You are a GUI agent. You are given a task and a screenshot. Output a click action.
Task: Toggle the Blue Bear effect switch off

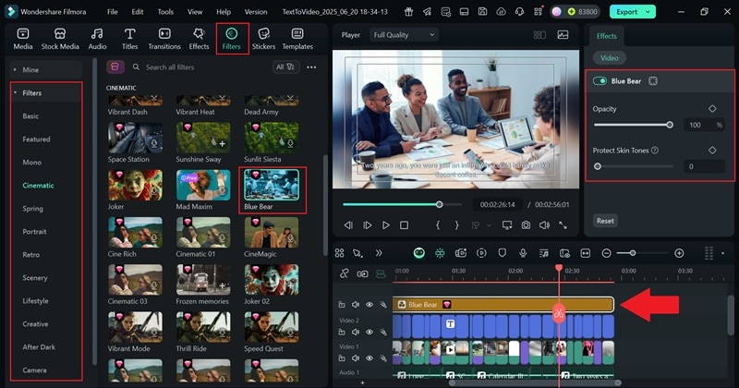[600, 81]
